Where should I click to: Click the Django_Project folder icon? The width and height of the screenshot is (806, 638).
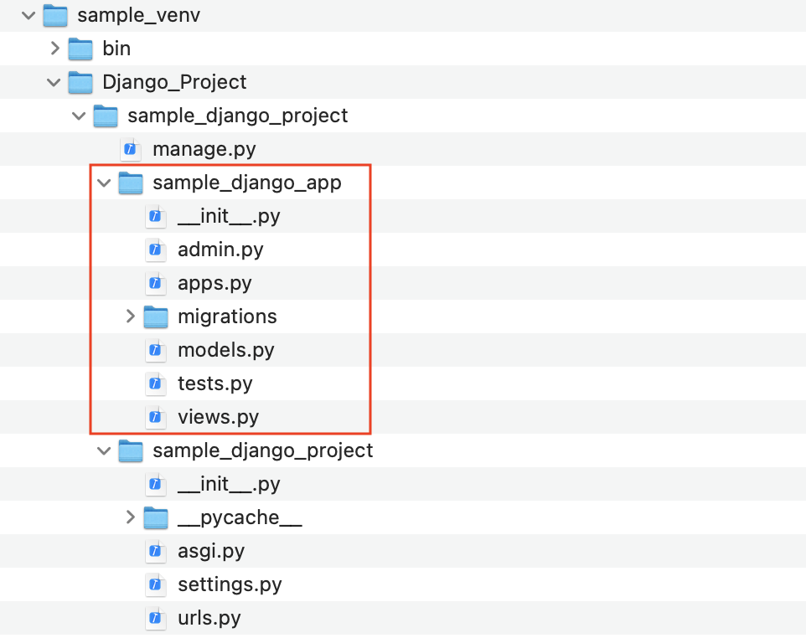pyautogui.click(x=80, y=82)
